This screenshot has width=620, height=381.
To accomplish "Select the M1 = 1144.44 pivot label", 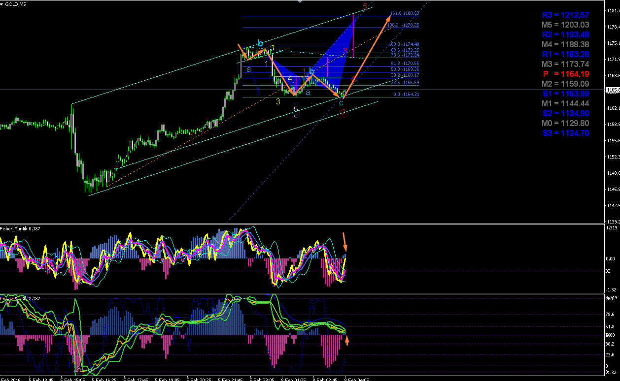I will (565, 104).
